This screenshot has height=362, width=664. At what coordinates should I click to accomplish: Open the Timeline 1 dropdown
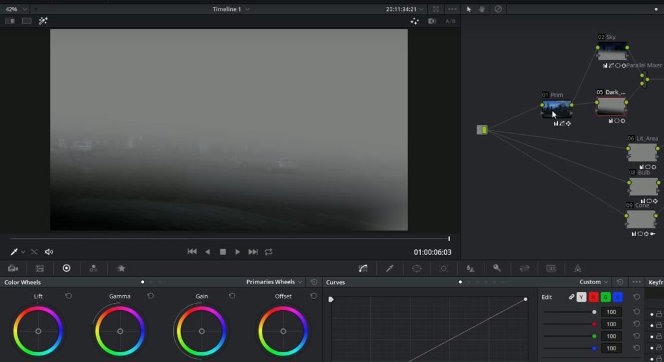pos(231,9)
